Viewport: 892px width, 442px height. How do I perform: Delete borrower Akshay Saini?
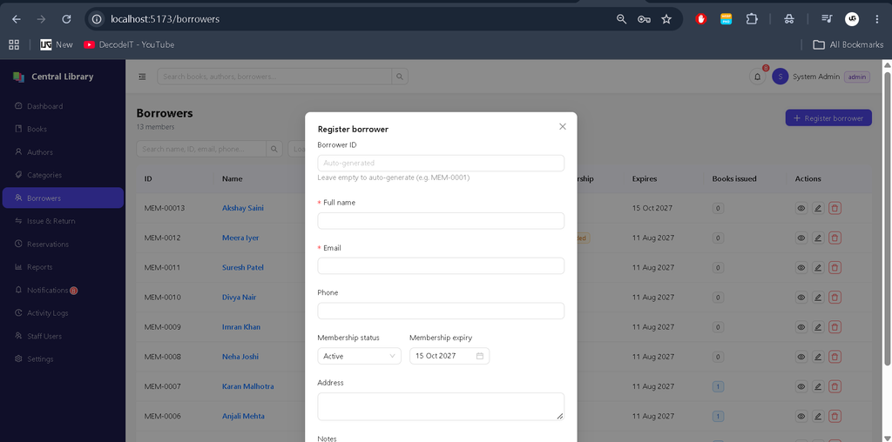point(835,208)
